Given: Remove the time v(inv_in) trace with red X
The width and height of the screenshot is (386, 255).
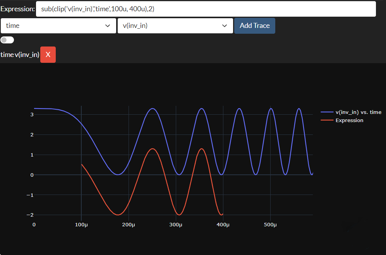Looking at the screenshot, I should [48, 55].
